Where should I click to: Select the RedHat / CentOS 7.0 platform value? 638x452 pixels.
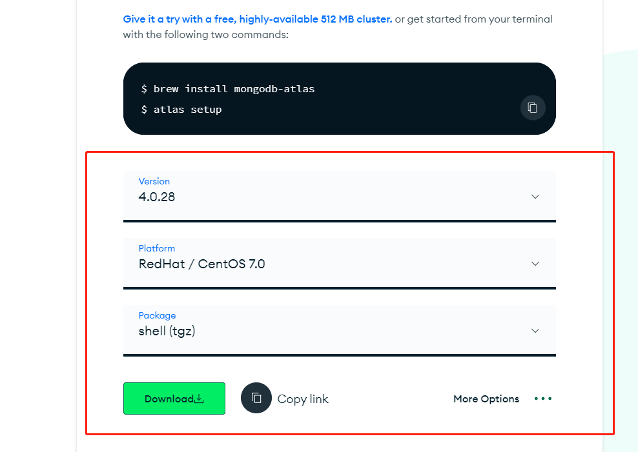(x=201, y=264)
